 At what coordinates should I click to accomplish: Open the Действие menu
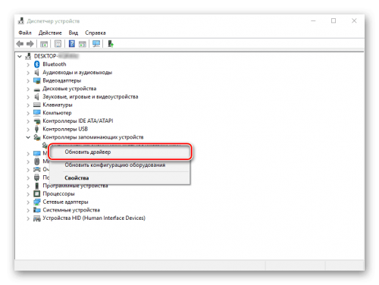50,33
